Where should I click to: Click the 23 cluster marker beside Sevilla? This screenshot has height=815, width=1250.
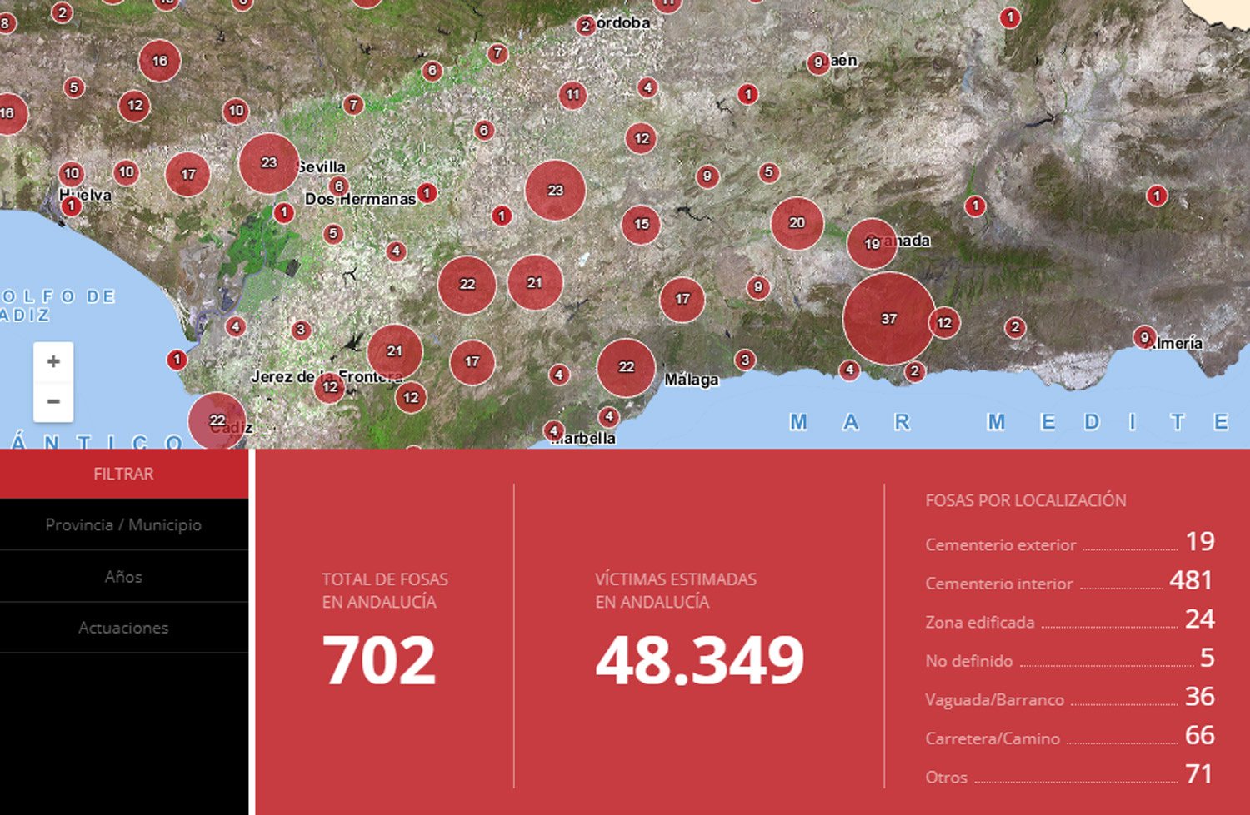[x=268, y=163]
